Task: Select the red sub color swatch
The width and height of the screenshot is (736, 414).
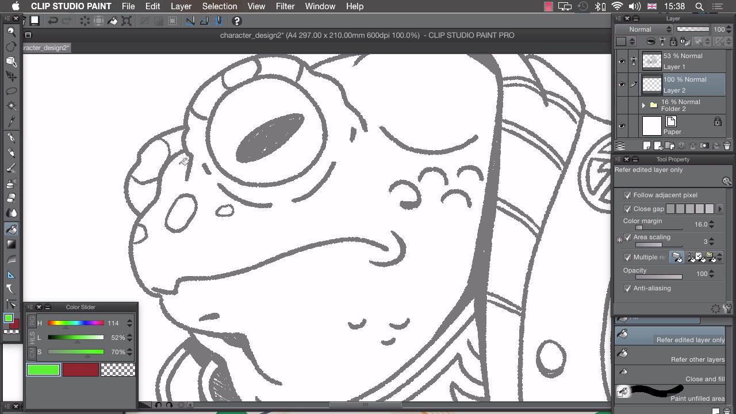Action: point(80,370)
